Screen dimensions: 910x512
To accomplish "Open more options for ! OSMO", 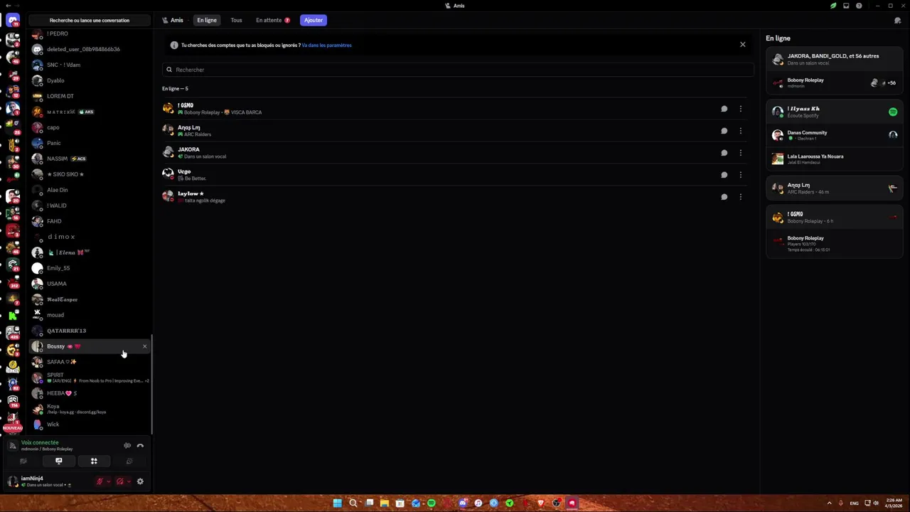I will 740,109.
